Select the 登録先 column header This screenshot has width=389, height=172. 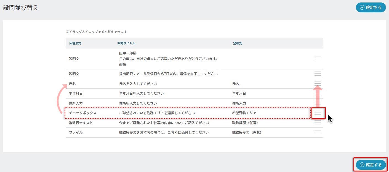pos(238,43)
